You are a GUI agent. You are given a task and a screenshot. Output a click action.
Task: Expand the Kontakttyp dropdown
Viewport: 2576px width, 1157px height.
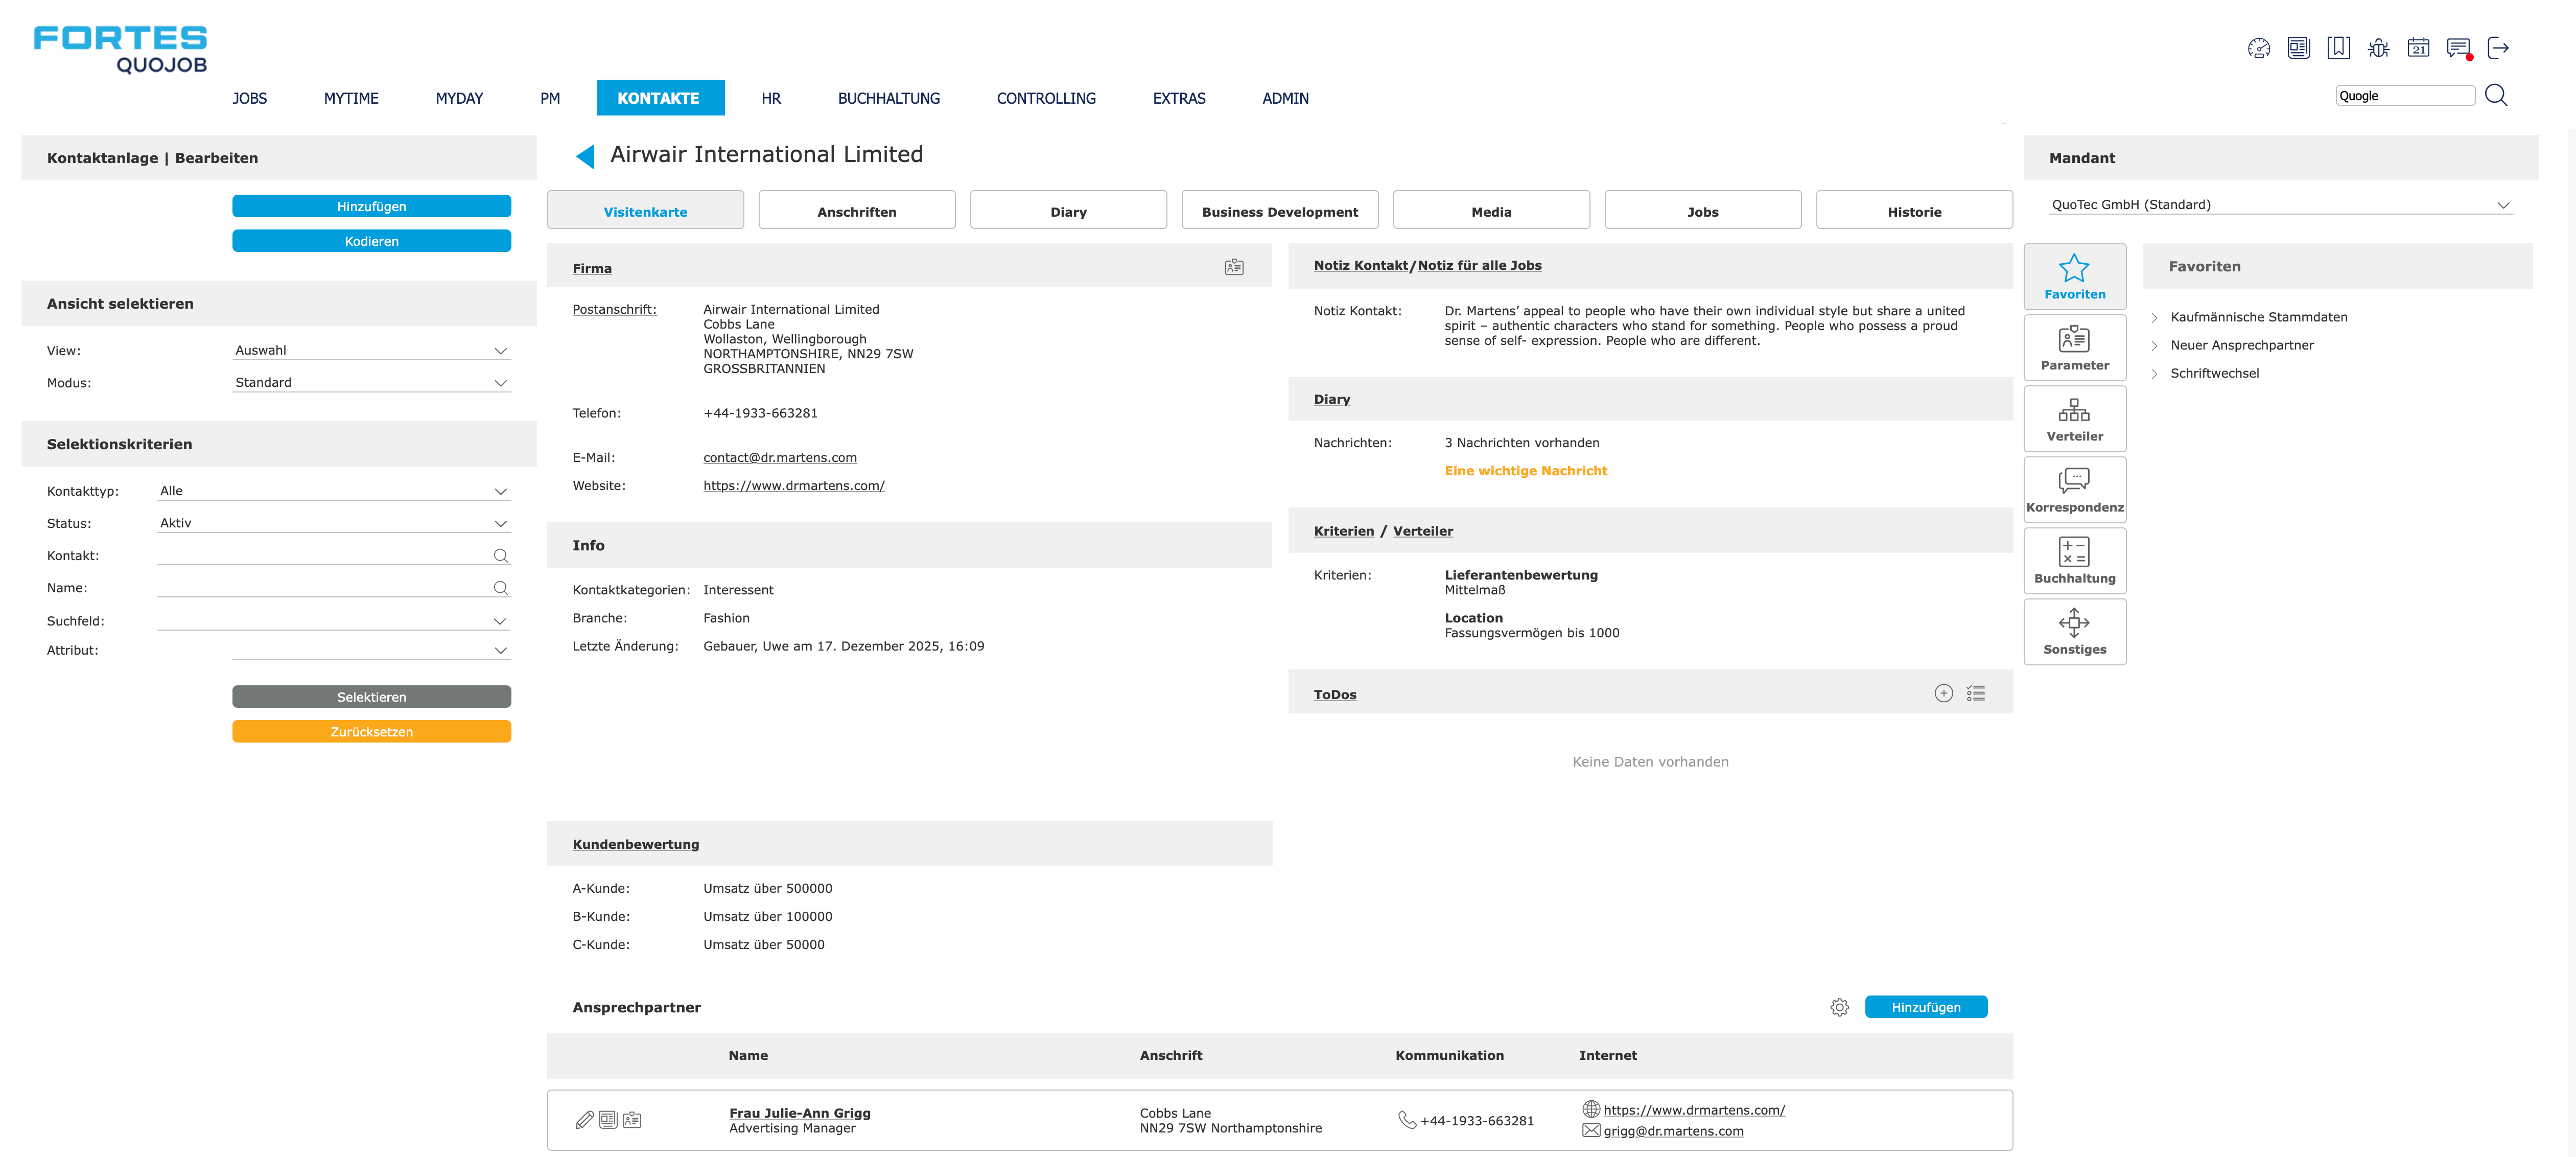334,491
